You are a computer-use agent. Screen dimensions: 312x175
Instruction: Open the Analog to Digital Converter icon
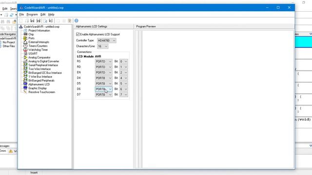(25, 61)
